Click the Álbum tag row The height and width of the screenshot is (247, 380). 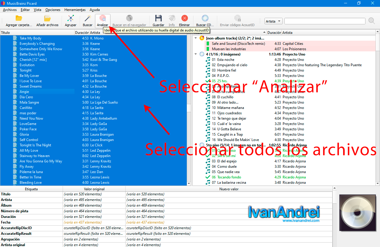[x=166, y=205]
